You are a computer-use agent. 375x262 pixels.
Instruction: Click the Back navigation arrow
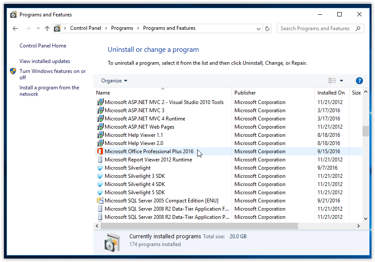click(x=15, y=28)
